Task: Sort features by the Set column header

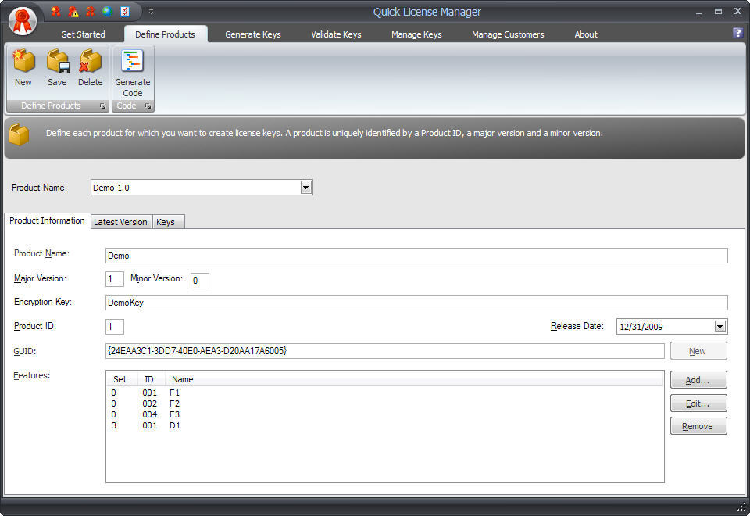Action: pos(120,379)
